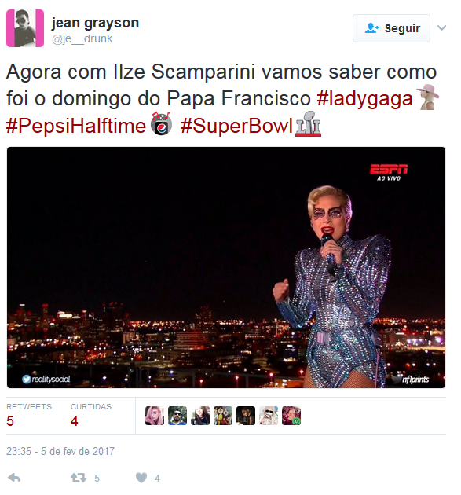Click the last liker avatar with green badge

pyautogui.click(x=291, y=416)
